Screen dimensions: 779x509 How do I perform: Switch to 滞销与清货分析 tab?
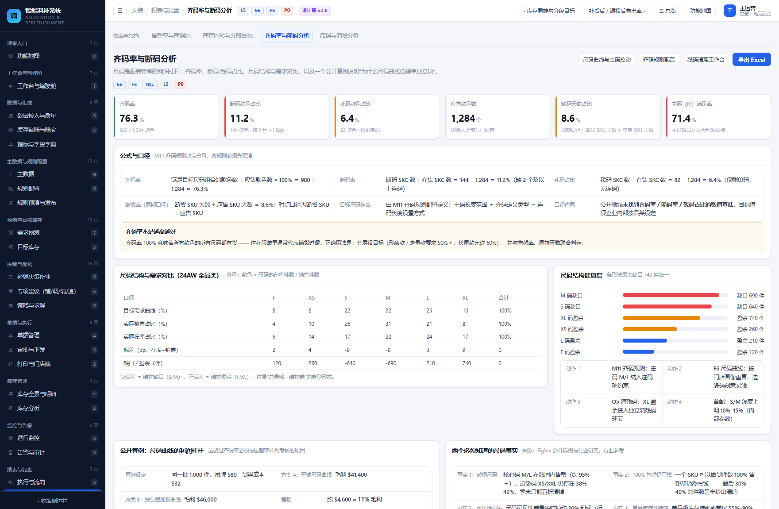click(x=339, y=36)
